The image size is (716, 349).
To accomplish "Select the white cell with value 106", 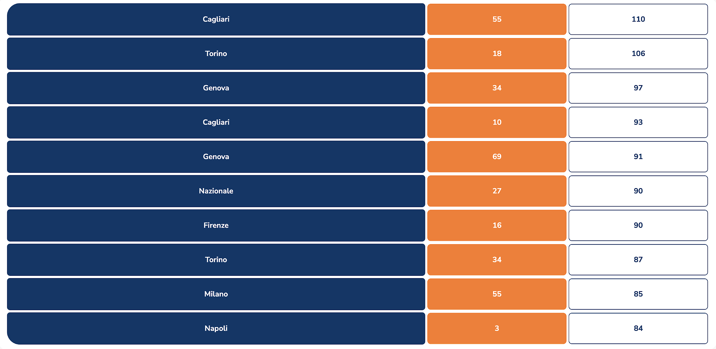I will 638,54.
